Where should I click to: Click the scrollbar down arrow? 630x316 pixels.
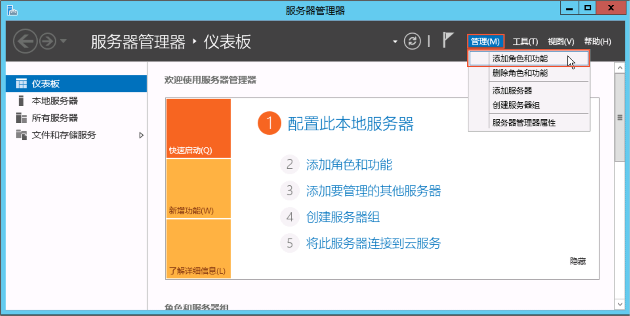(619, 304)
